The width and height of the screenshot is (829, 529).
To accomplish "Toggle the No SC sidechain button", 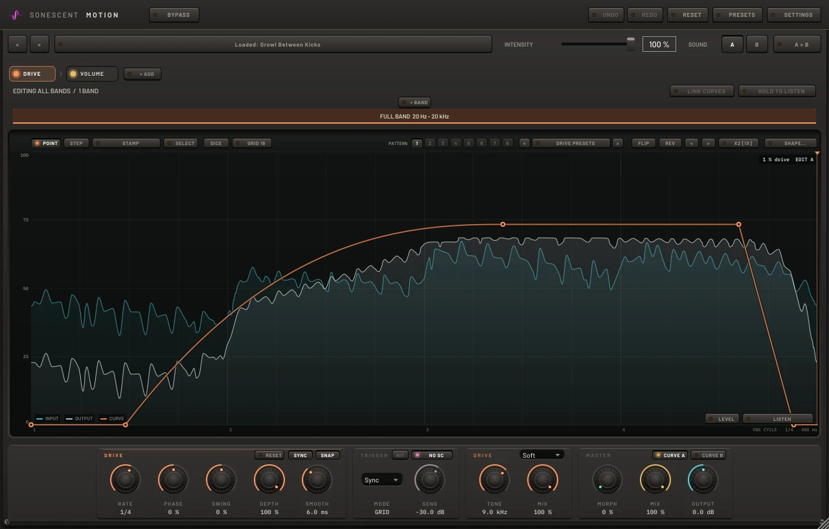I will 432,455.
